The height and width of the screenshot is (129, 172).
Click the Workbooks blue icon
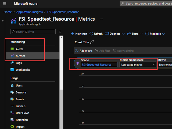click(x=12, y=70)
